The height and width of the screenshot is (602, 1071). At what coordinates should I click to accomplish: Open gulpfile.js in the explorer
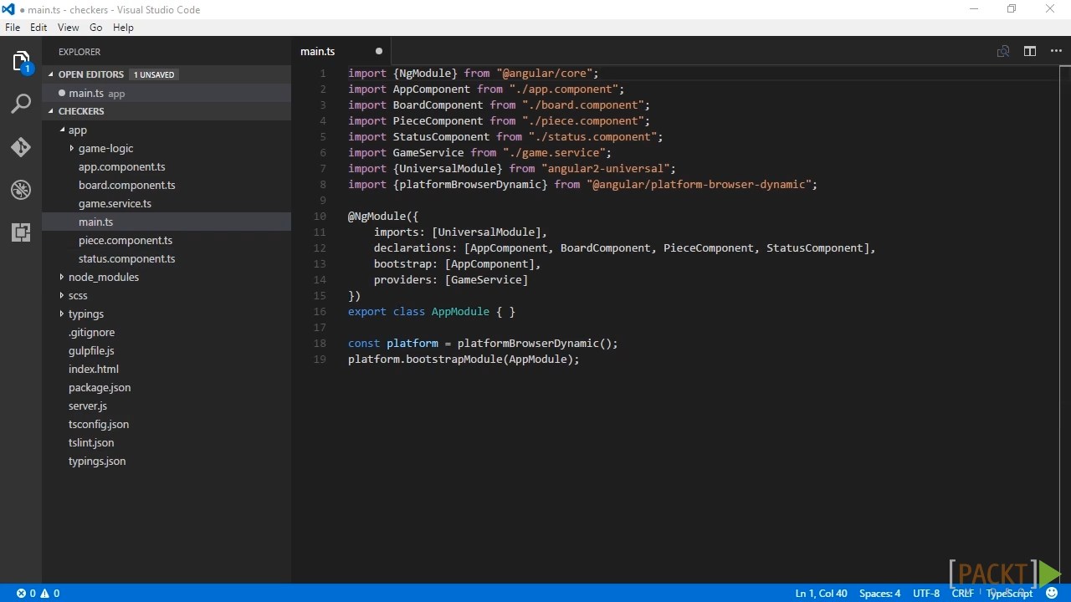point(91,350)
